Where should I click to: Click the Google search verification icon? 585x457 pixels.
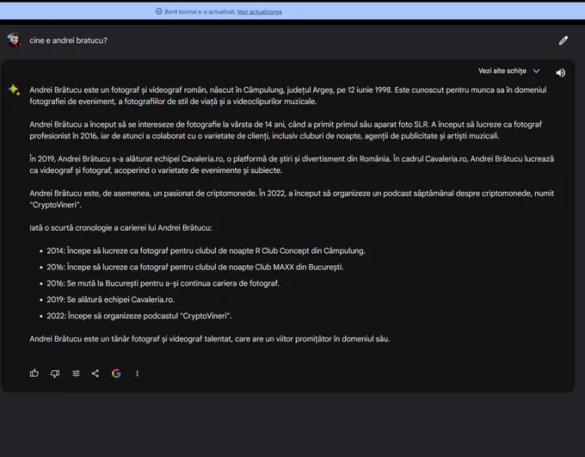pos(116,374)
